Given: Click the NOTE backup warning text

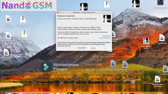Looking at the screenshot, I should 84,44.
